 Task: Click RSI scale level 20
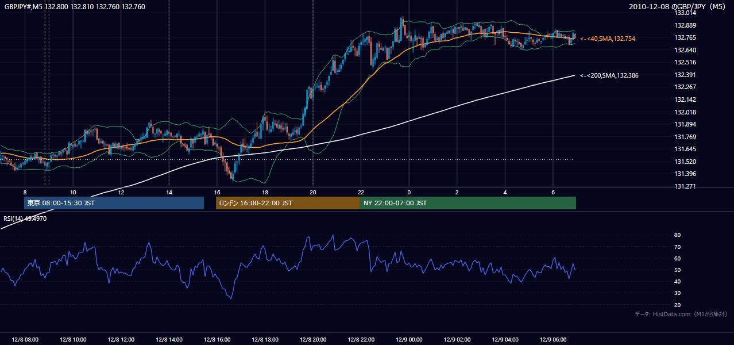(x=677, y=305)
